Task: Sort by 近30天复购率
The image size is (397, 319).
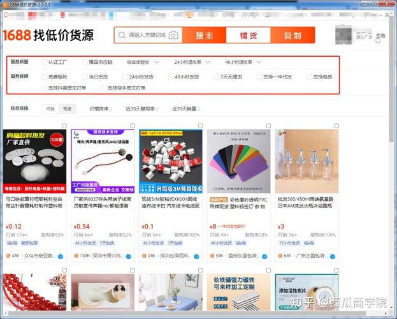Action: pos(141,109)
